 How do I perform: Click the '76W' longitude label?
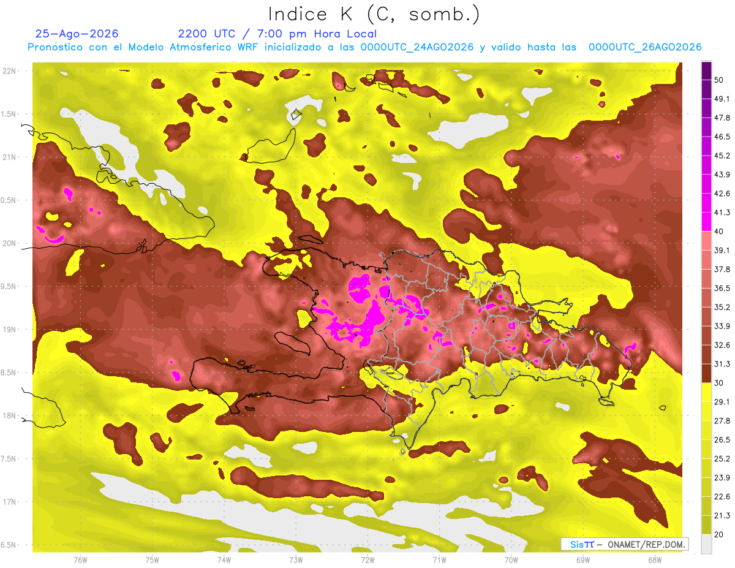(80, 560)
